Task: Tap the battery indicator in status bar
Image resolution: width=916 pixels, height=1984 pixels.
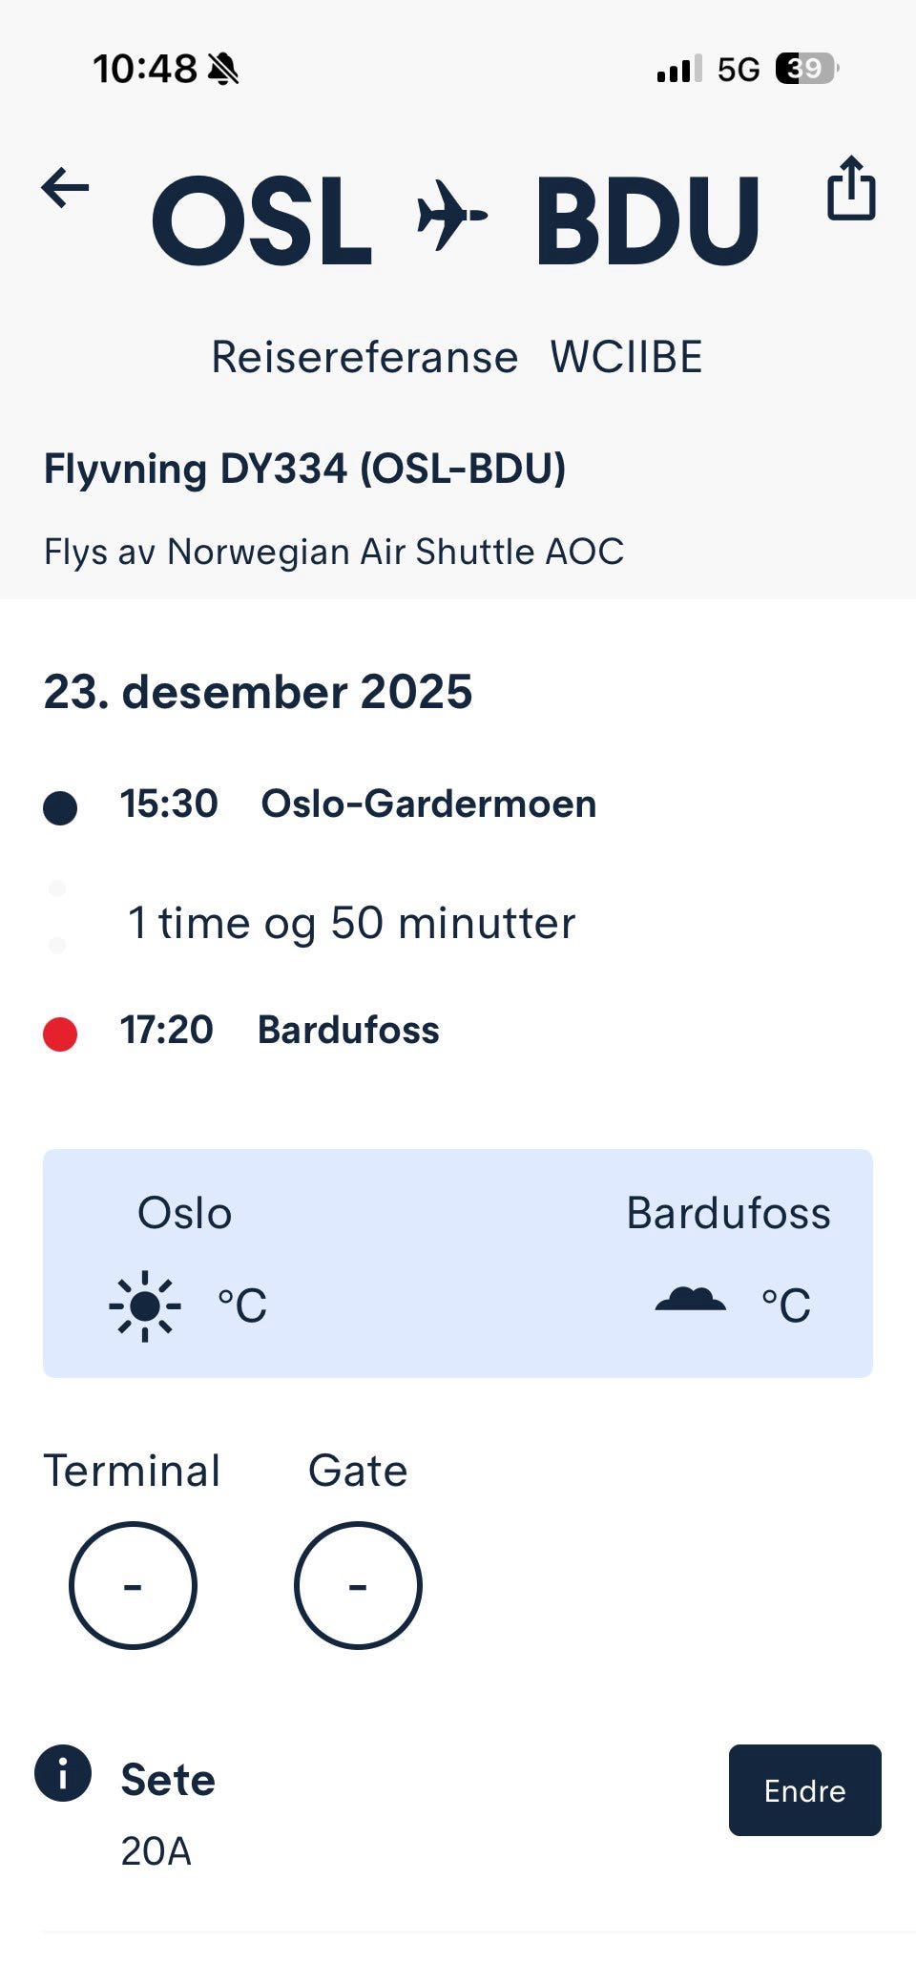Action: [807, 69]
